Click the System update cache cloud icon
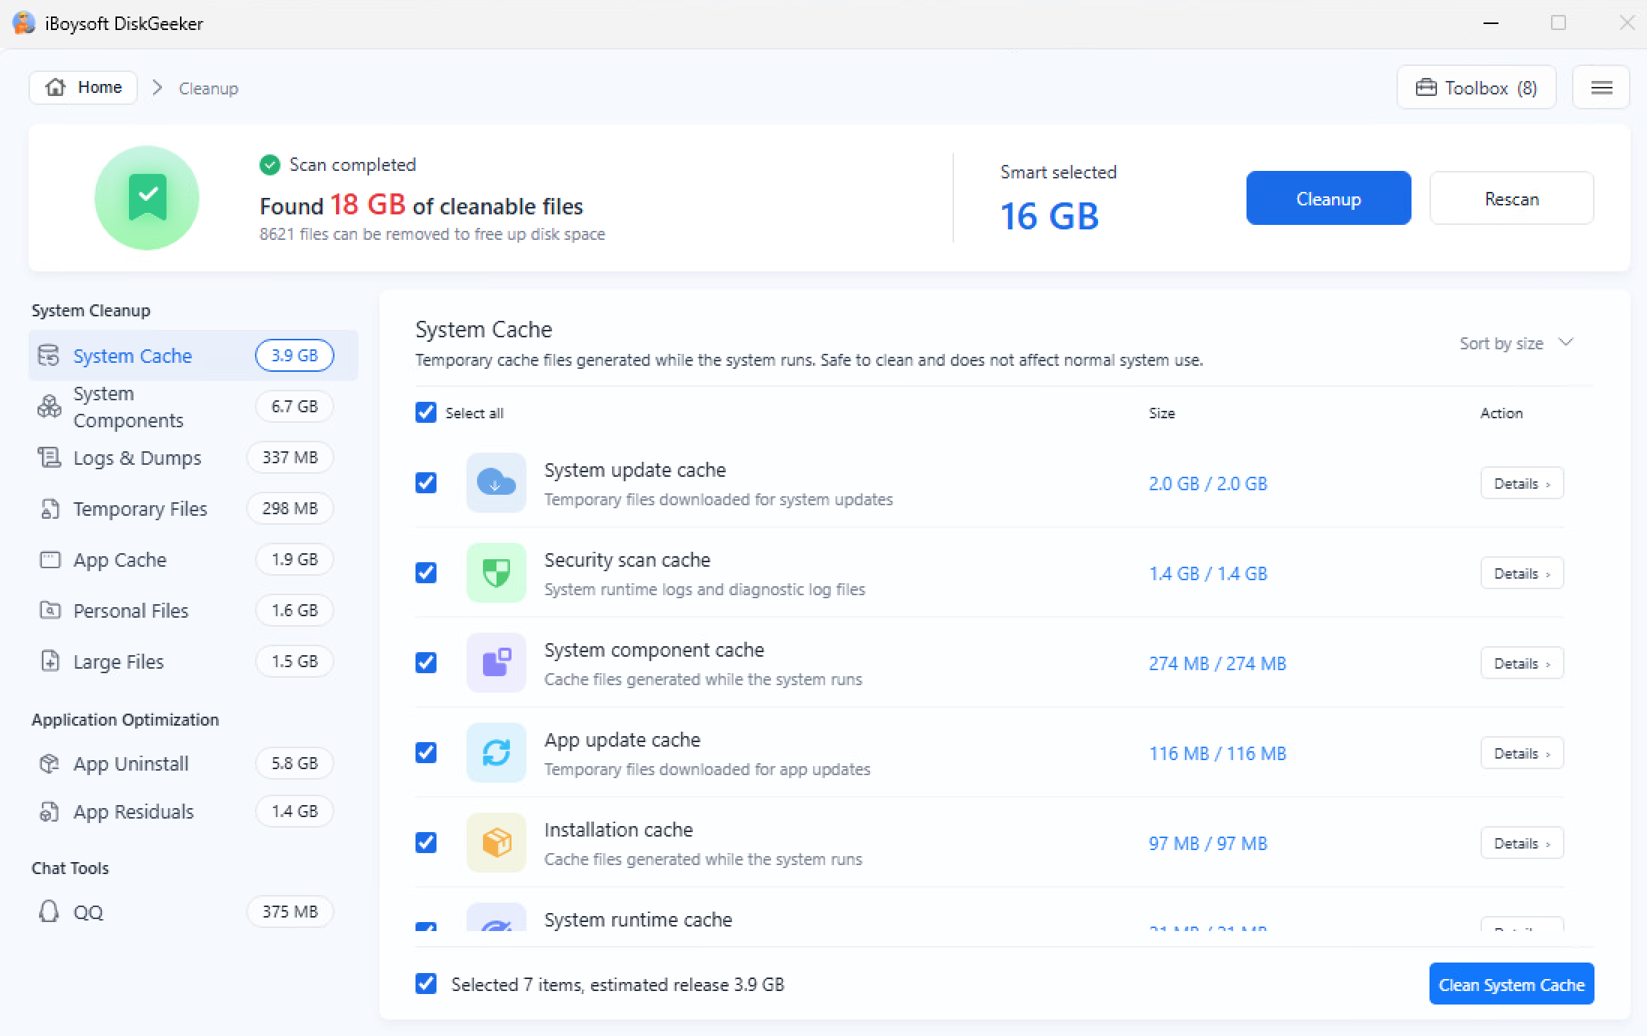Viewport: 1647px width, 1036px height. pyautogui.click(x=496, y=483)
